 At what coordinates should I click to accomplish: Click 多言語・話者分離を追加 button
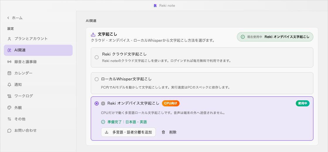[129, 132]
